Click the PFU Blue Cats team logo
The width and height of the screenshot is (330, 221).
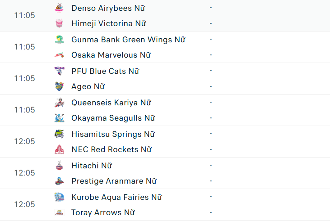tap(59, 71)
